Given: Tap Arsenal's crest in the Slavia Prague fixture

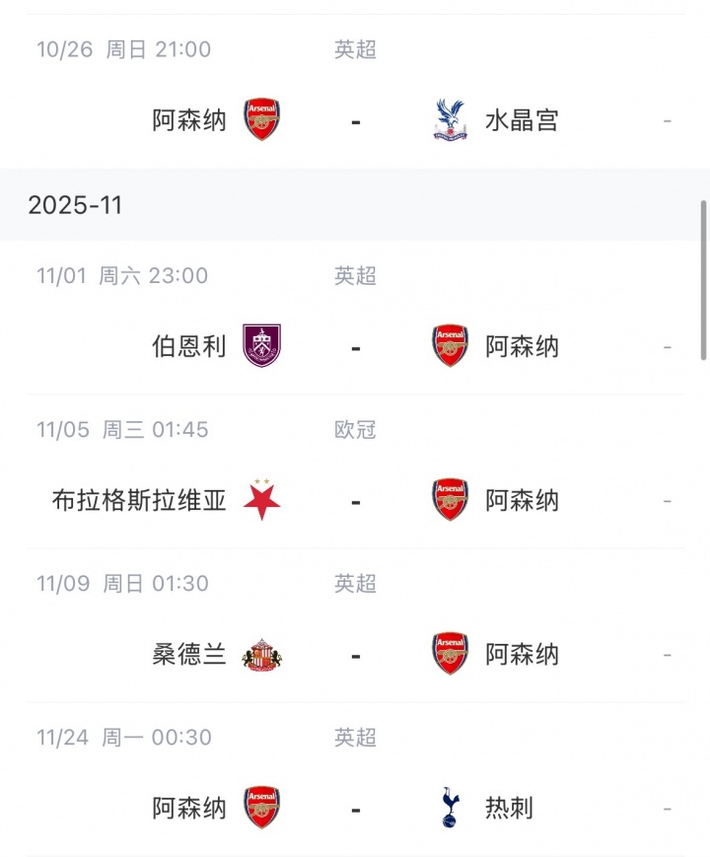Looking at the screenshot, I should pos(451,500).
